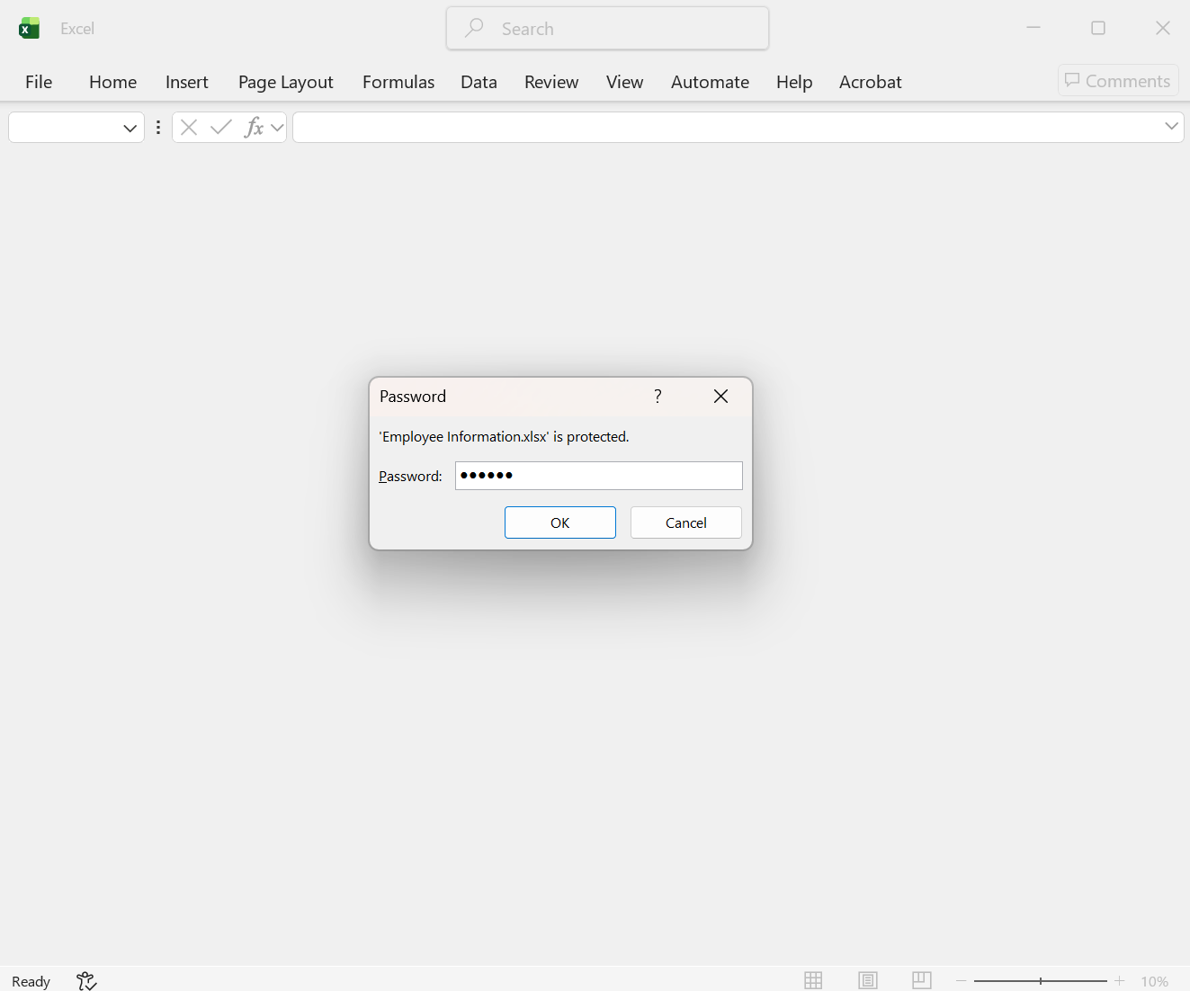Switch to the Formulas ribbon tab
Viewport: 1190px width, 991px height.
398,82
